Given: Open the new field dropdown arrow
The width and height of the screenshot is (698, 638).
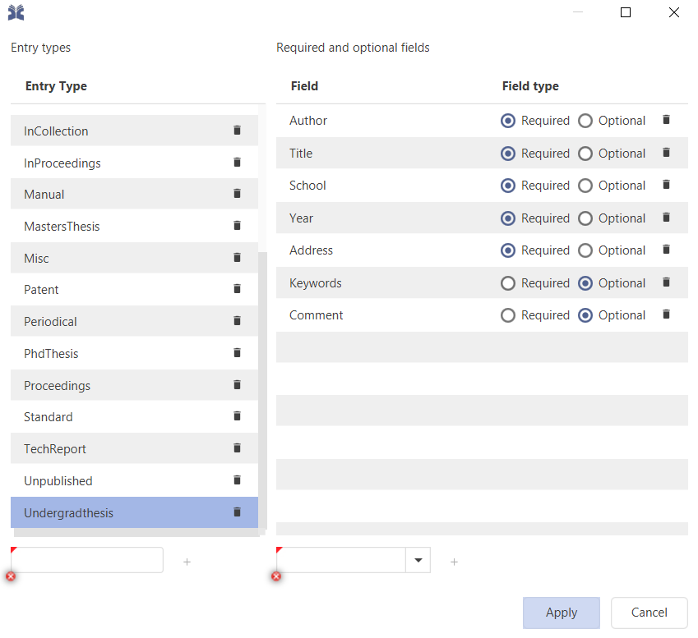Looking at the screenshot, I should (x=418, y=560).
